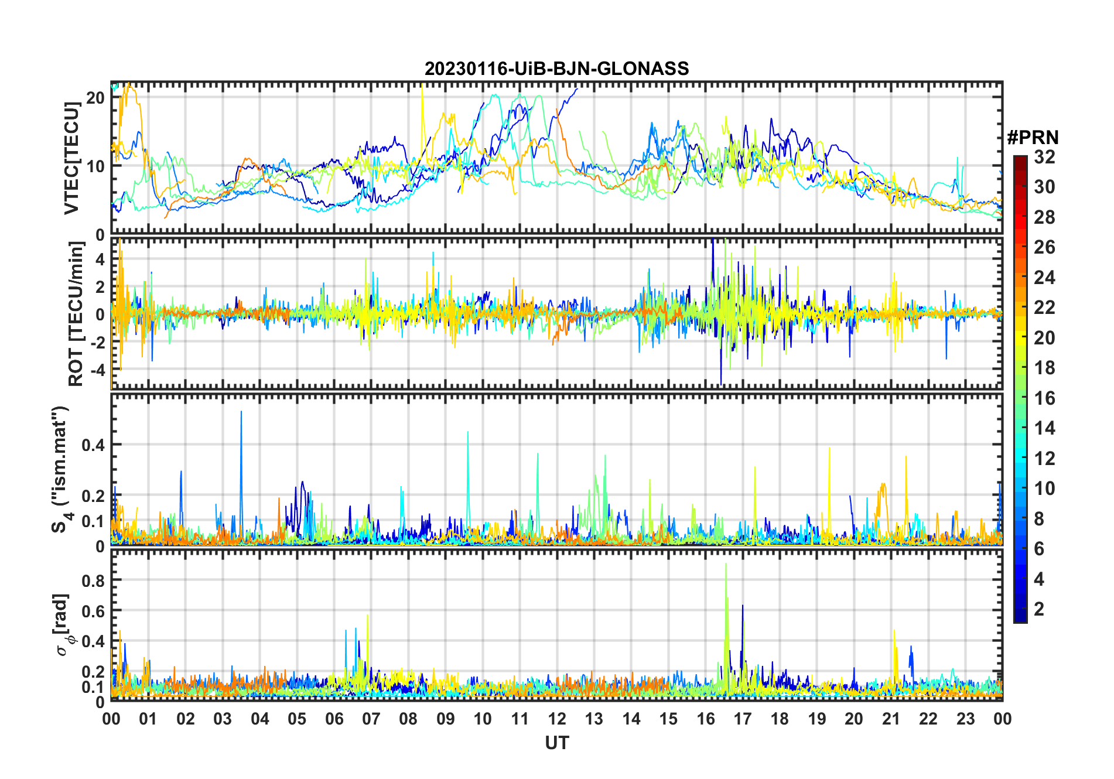Click the 20 tick on the VTEC axis
The width and height of the screenshot is (1114, 779).
tap(95, 98)
